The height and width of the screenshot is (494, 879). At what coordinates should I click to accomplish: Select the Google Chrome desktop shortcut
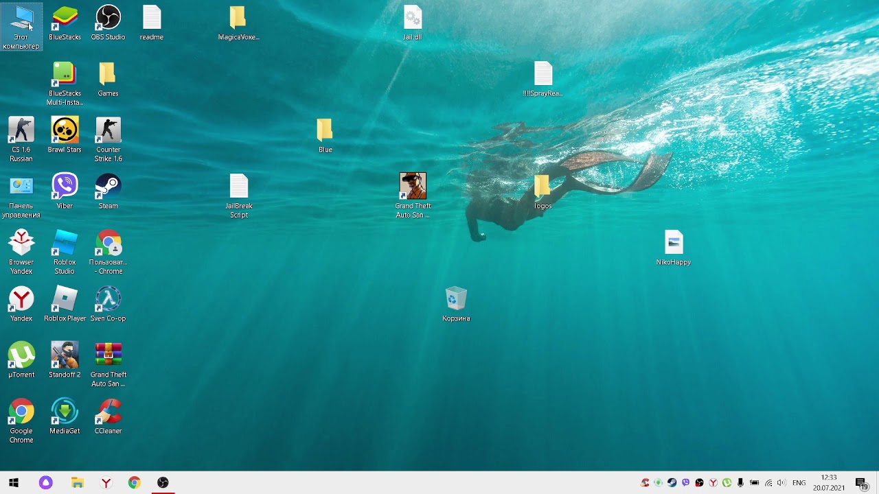[21, 421]
